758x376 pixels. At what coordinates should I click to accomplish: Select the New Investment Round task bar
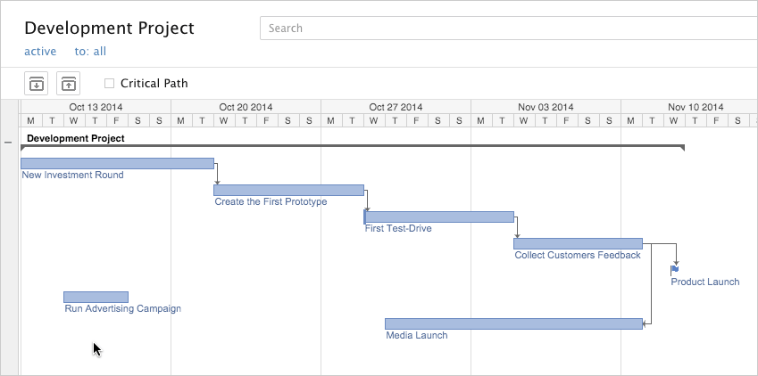118,163
